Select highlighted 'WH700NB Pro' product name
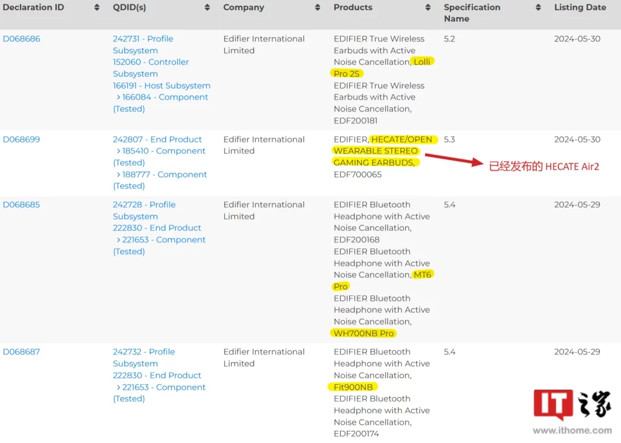Image resolution: width=621 pixels, height=443 pixels. (364, 333)
